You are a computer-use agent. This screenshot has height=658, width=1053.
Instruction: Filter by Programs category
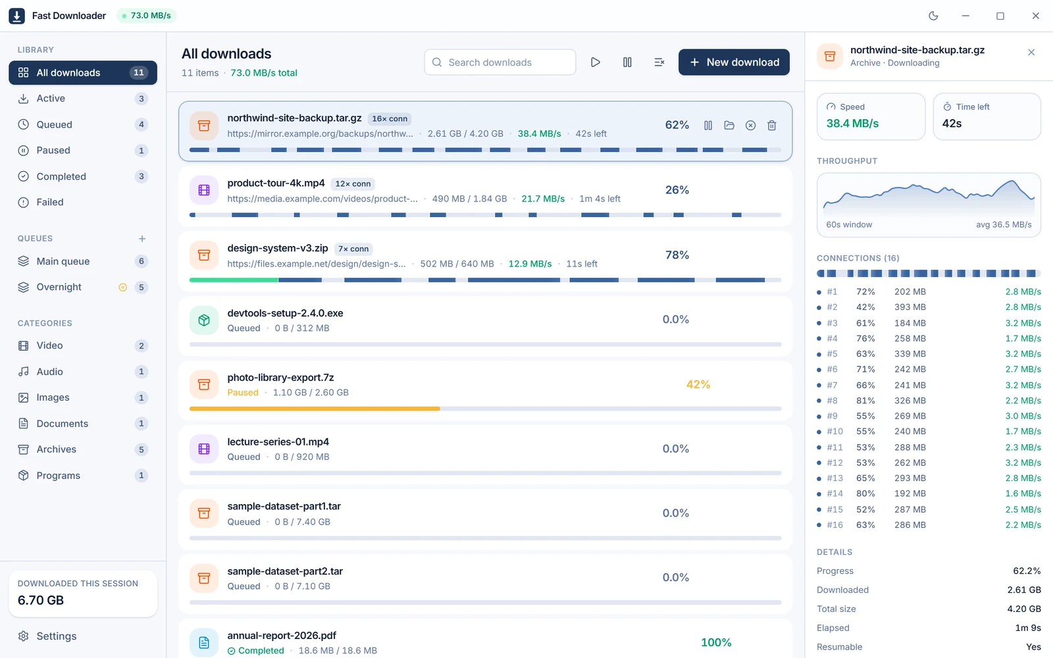coord(83,476)
